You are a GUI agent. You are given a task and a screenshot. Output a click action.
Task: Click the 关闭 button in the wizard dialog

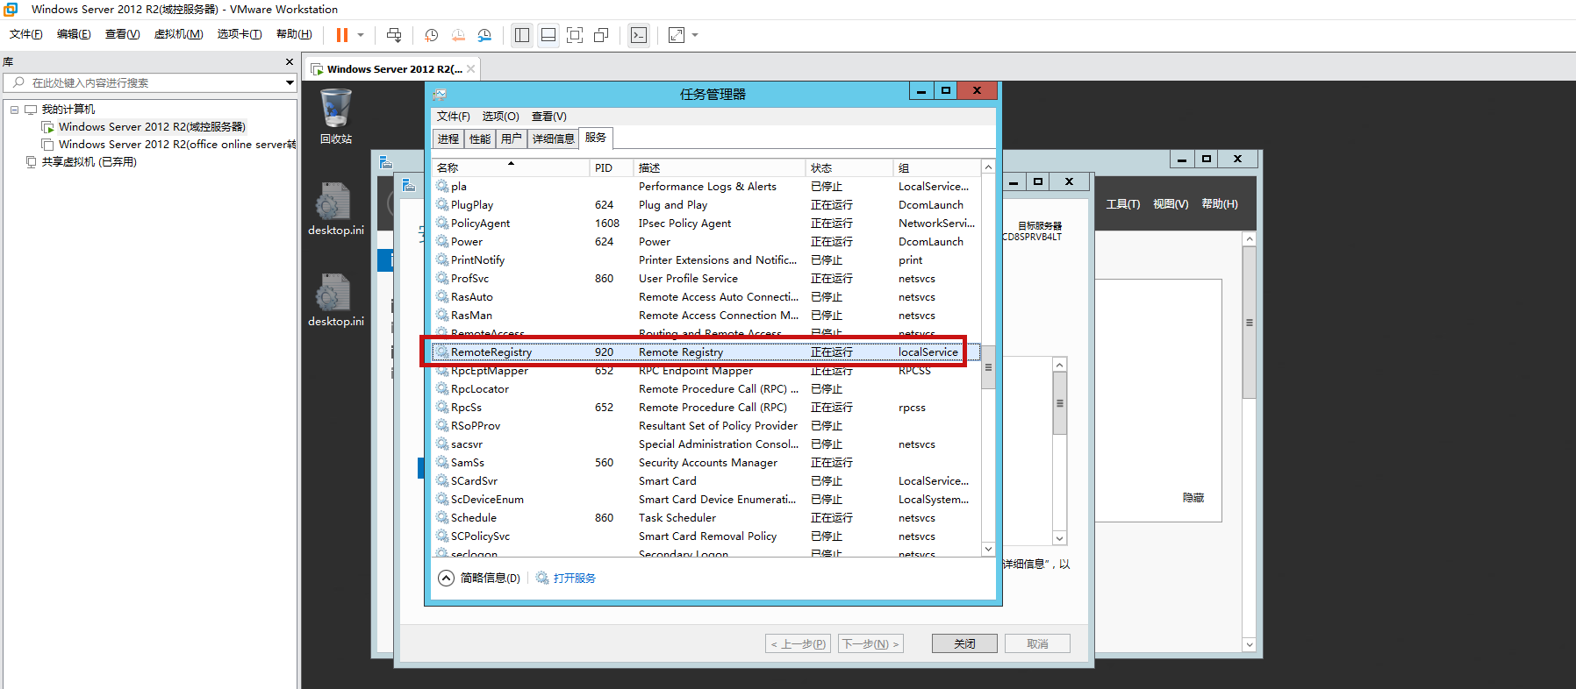pyautogui.click(x=964, y=643)
